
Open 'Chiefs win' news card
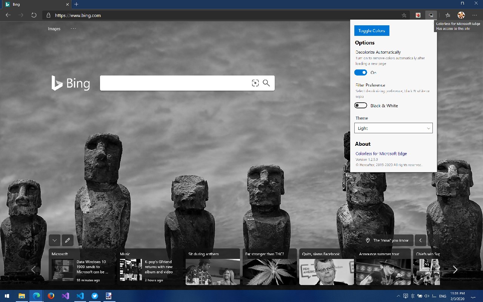(x=427, y=267)
